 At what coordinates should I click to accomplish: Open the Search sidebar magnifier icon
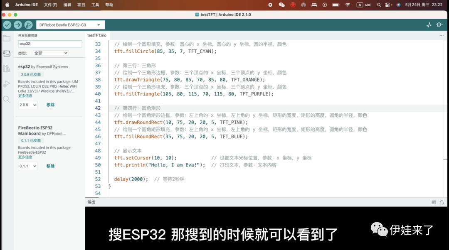click(7, 99)
